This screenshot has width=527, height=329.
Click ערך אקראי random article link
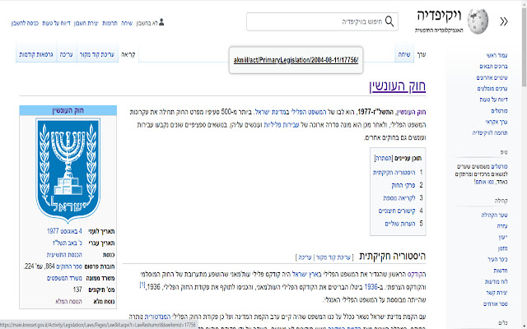pos(497,122)
